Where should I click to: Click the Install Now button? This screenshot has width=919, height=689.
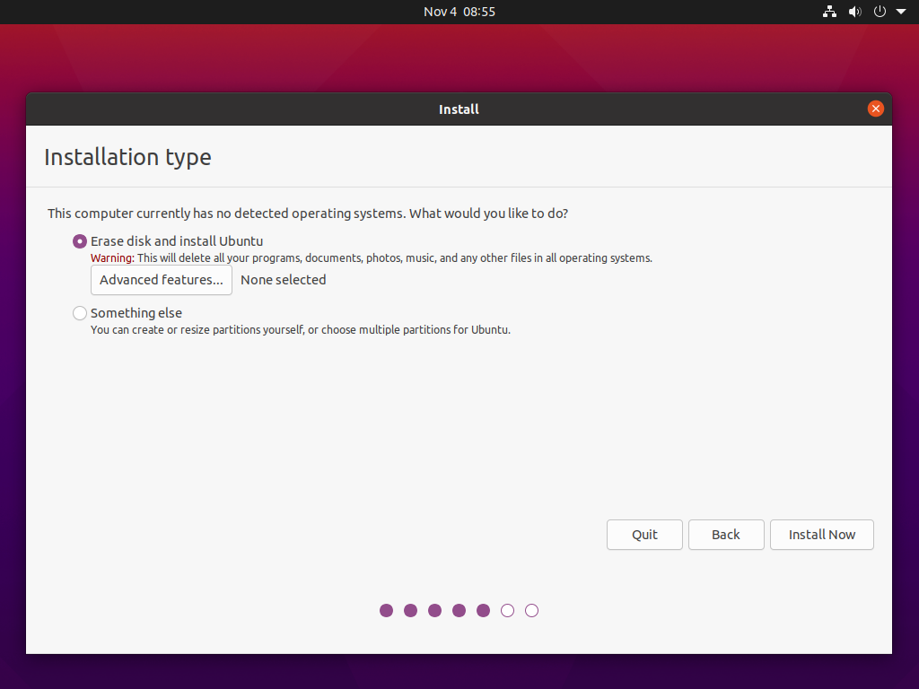point(822,535)
